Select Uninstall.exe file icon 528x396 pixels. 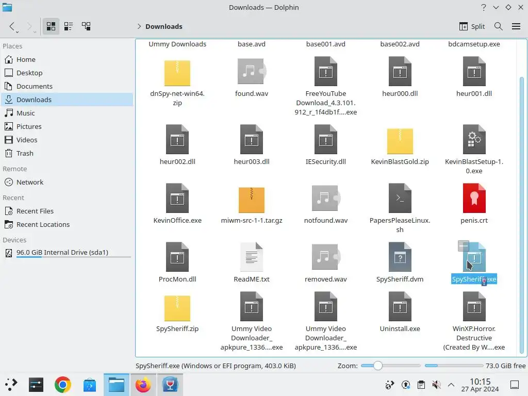click(400, 306)
